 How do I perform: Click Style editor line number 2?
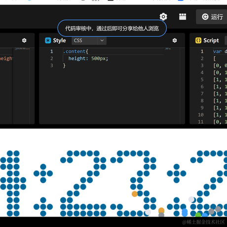tap(52, 59)
